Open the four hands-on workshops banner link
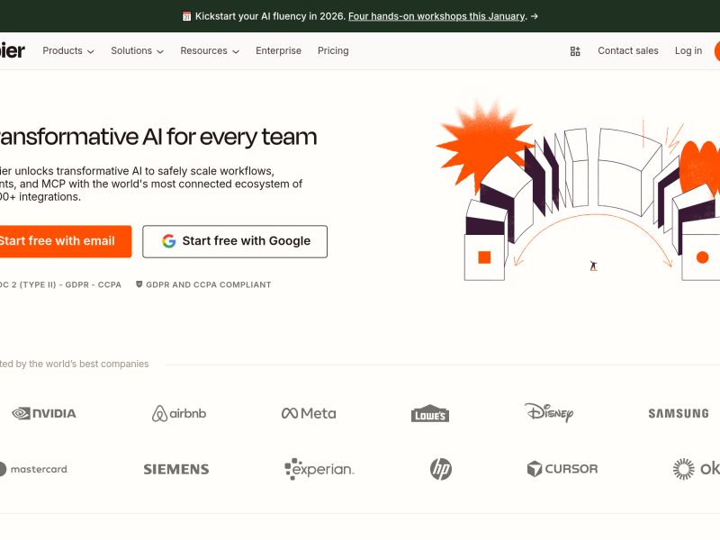The height and width of the screenshot is (540, 720). [x=436, y=16]
